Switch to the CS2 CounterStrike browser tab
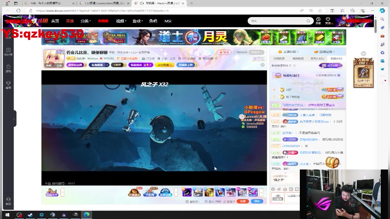390x219 pixels. coord(104,3)
